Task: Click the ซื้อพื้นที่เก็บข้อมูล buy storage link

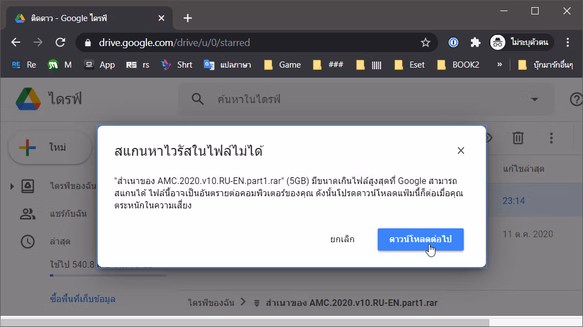Action: (83, 299)
